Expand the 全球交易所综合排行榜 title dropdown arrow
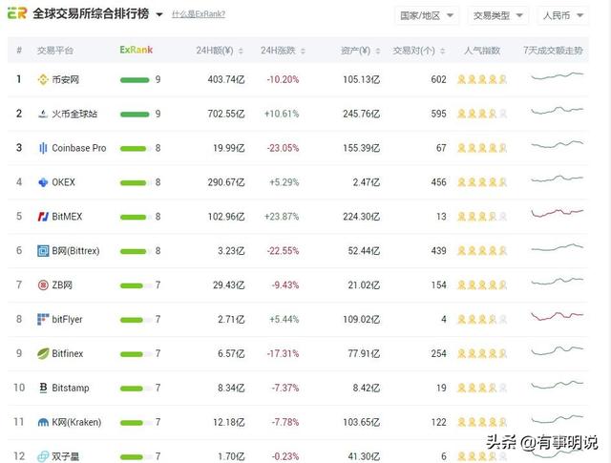 (x=159, y=16)
